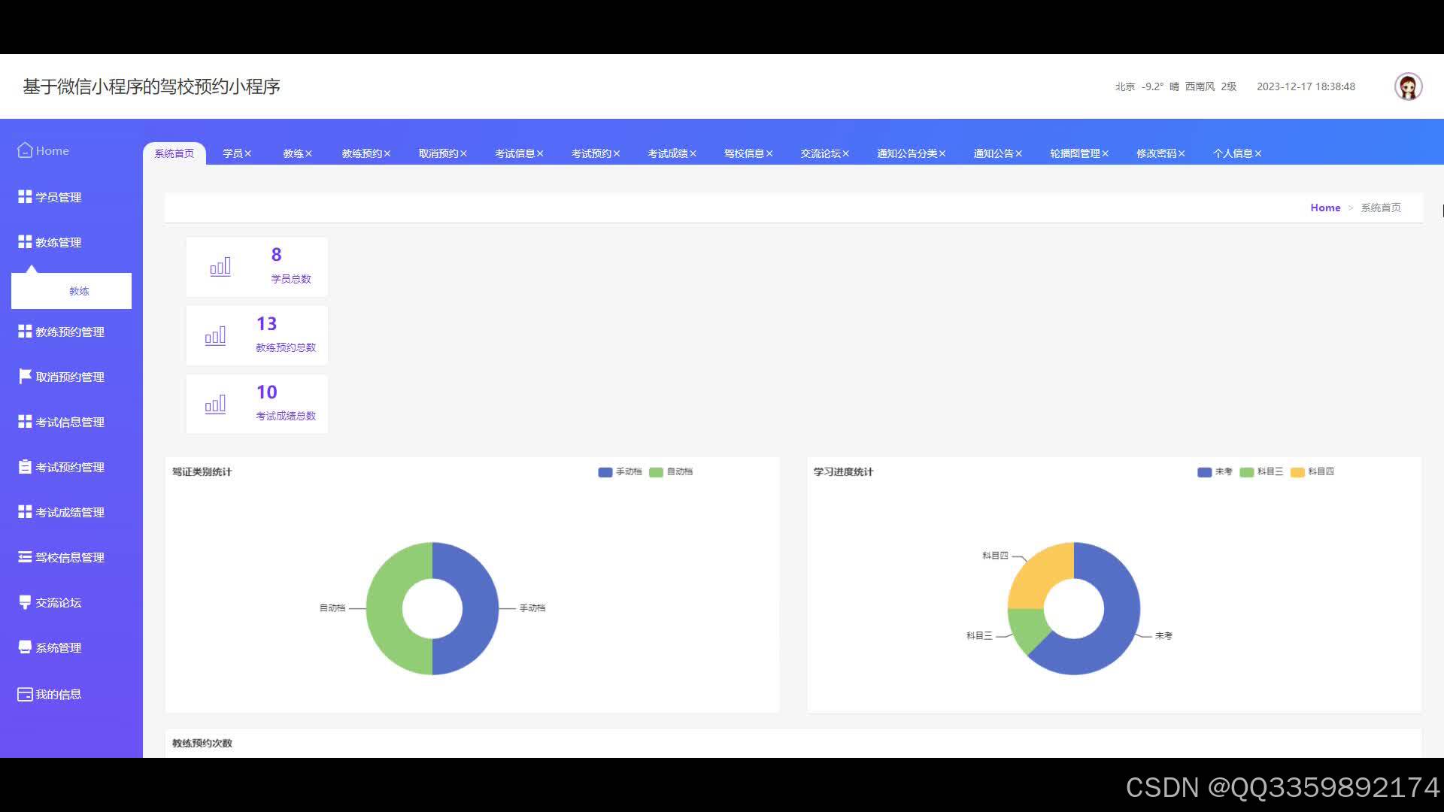Click the chat icon beside 交流论坛
The image size is (1444, 812).
coord(25,601)
